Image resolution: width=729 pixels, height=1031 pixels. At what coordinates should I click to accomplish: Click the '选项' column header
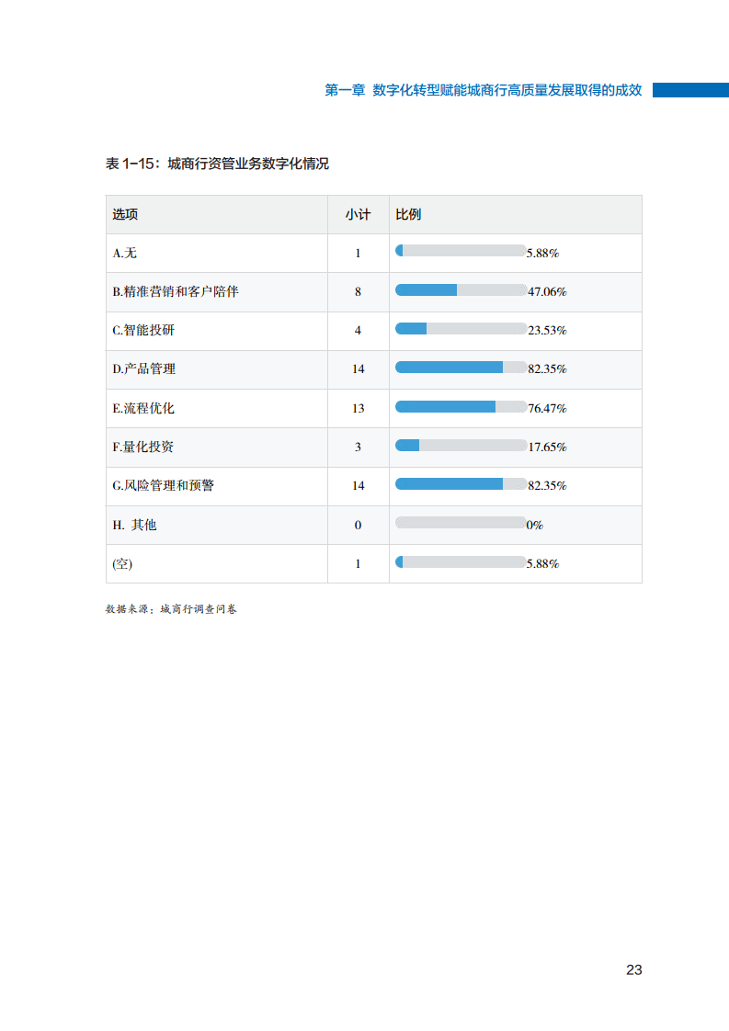[125, 214]
